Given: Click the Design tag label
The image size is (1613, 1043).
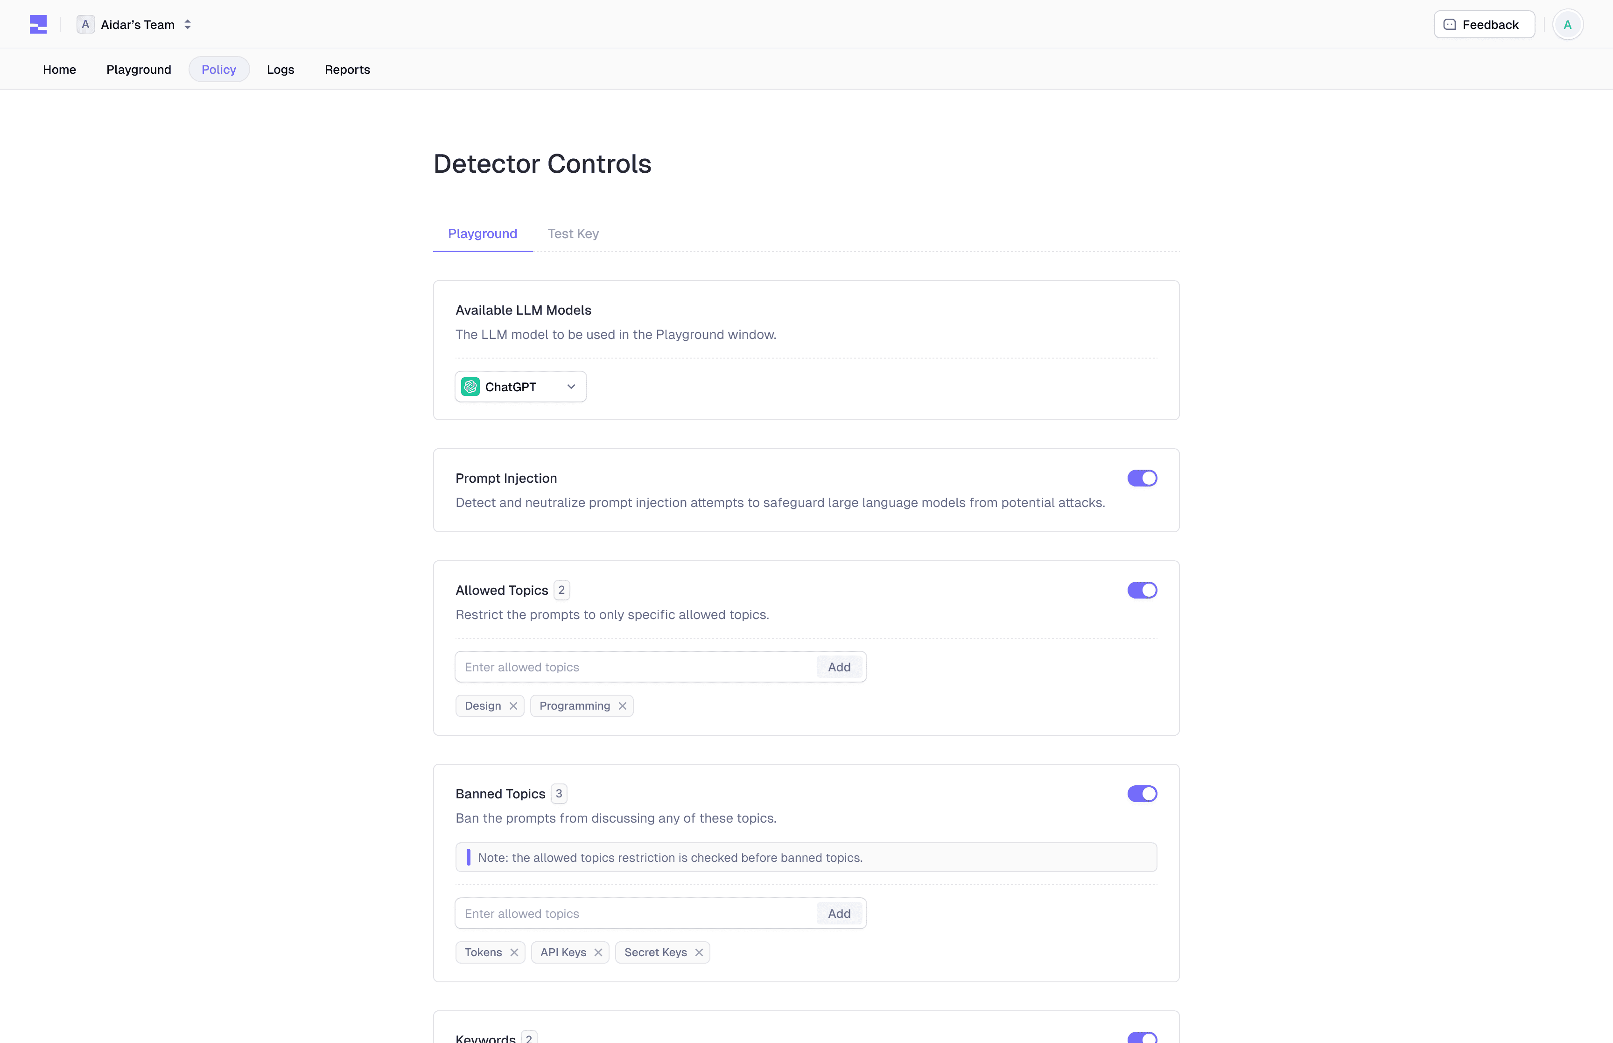Looking at the screenshot, I should click(x=483, y=706).
